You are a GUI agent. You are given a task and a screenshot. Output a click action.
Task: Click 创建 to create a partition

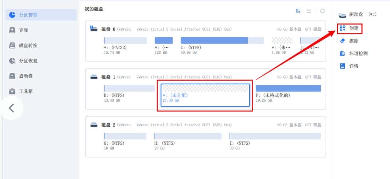[350, 28]
